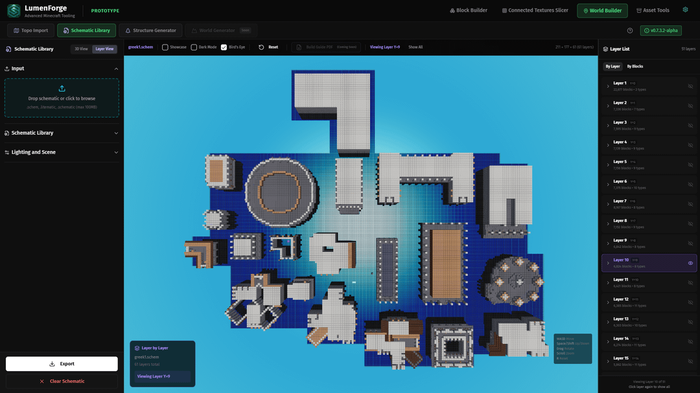The width and height of the screenshot is (700, 393).
Task: Expand the Lighting and Scene section
Action: (116, 152)
